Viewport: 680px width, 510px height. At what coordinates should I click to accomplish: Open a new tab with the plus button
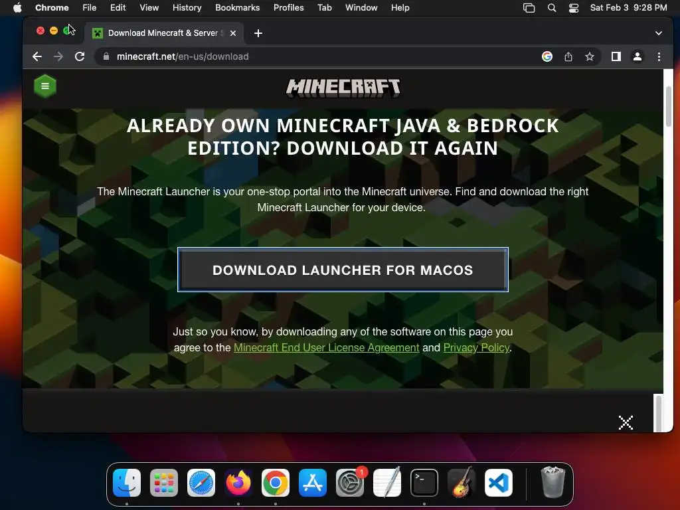258,33
